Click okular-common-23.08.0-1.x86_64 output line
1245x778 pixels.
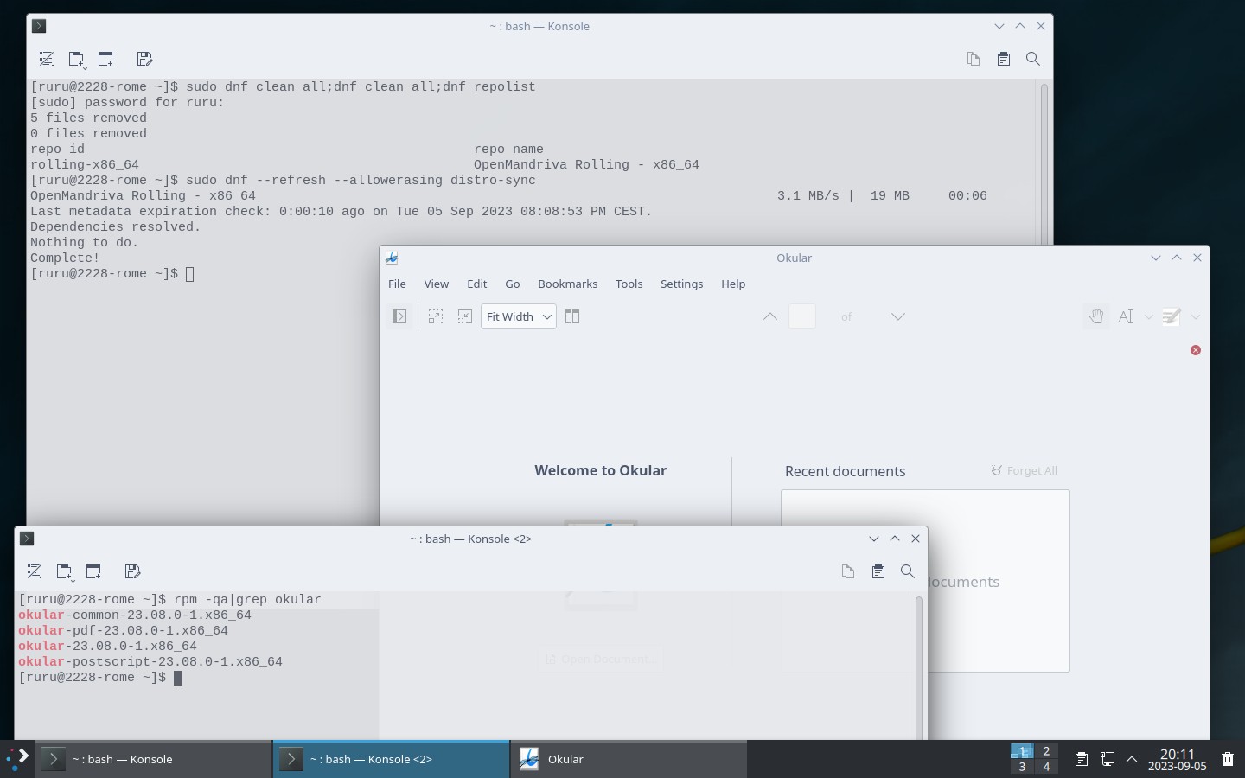tap(135, 615)
